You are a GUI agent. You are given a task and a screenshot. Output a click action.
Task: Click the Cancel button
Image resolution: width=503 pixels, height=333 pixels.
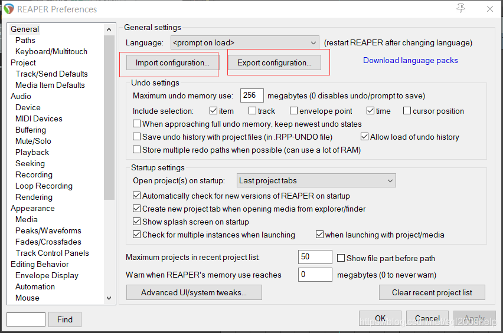pos(427,318)
